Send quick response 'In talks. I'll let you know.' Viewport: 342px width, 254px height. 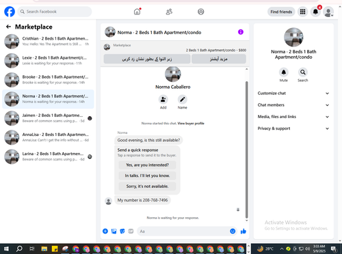pos(147,175)
